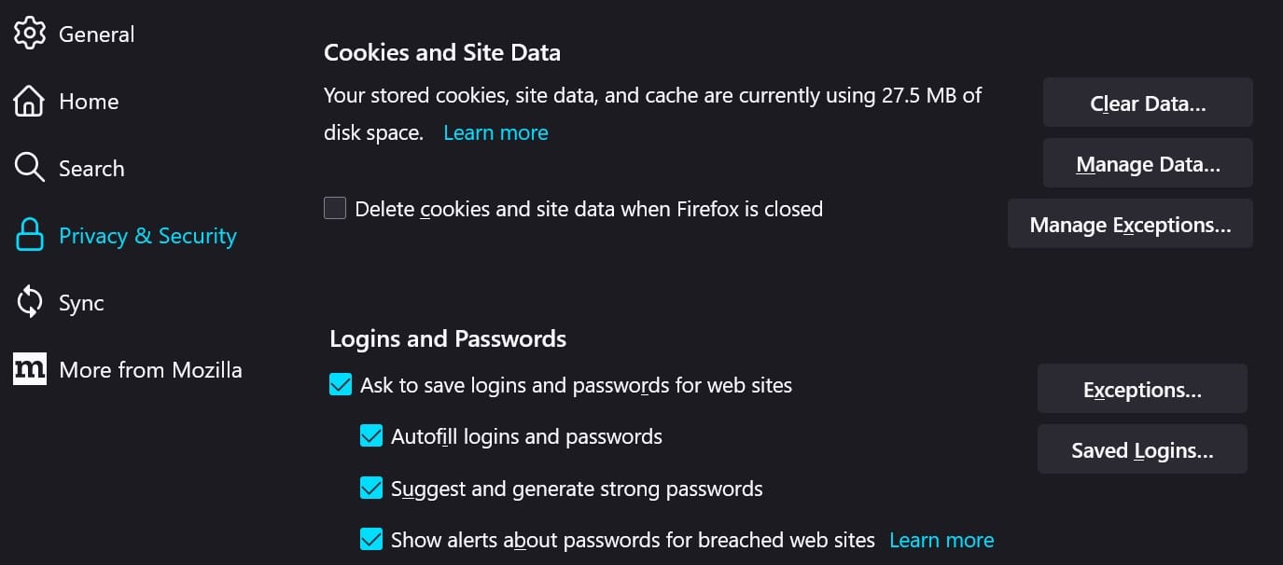Open the cookies Learn more link

pos(495,131)
